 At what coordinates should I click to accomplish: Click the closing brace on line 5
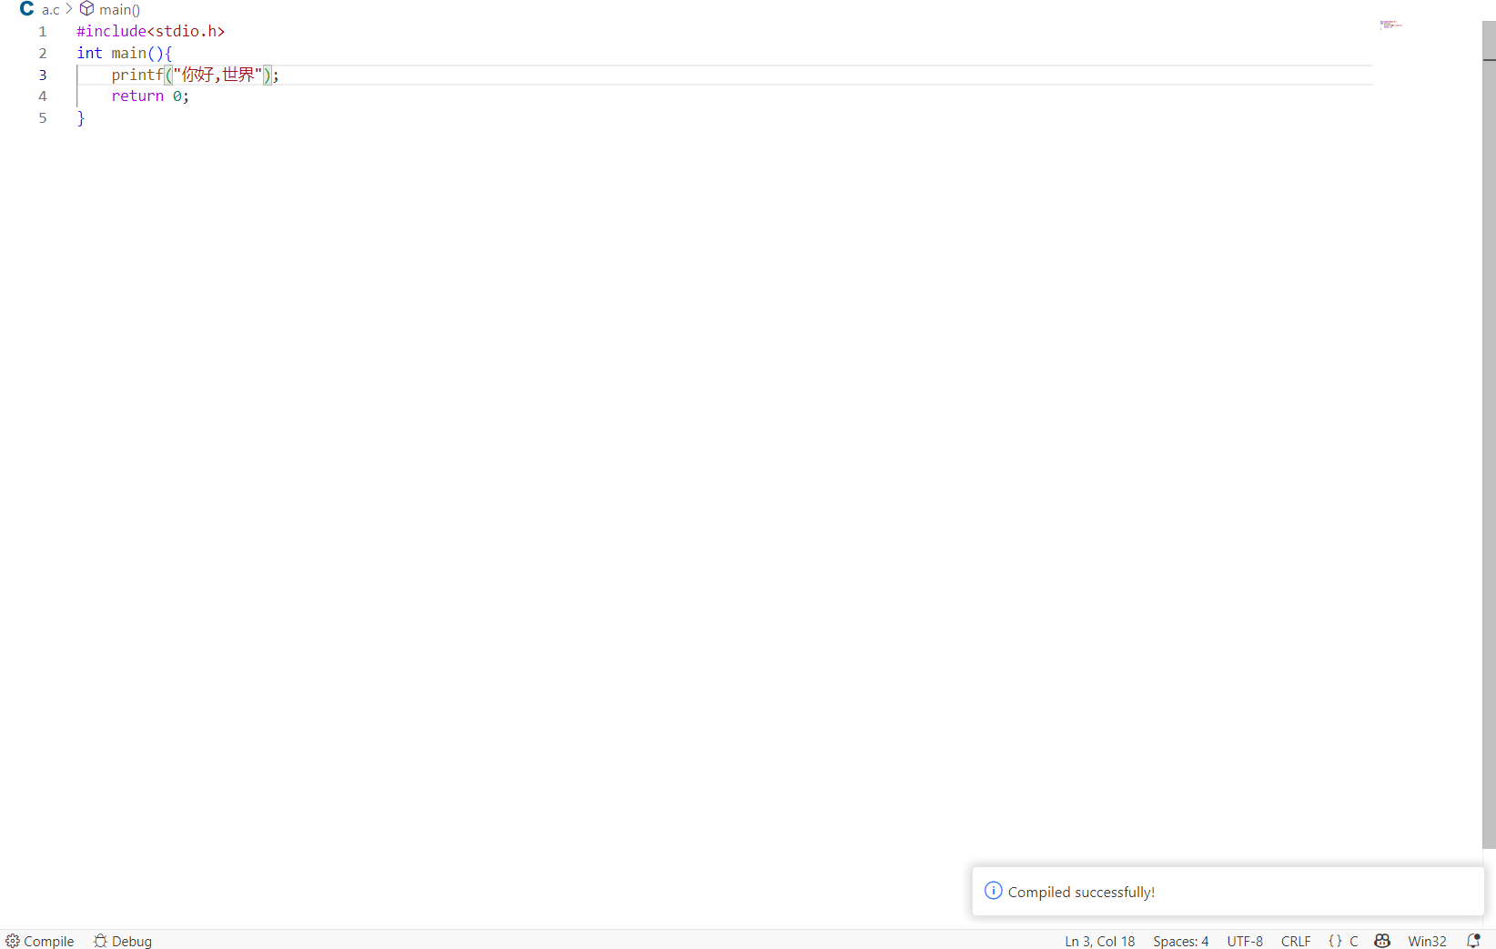click(x=81, y=117)
